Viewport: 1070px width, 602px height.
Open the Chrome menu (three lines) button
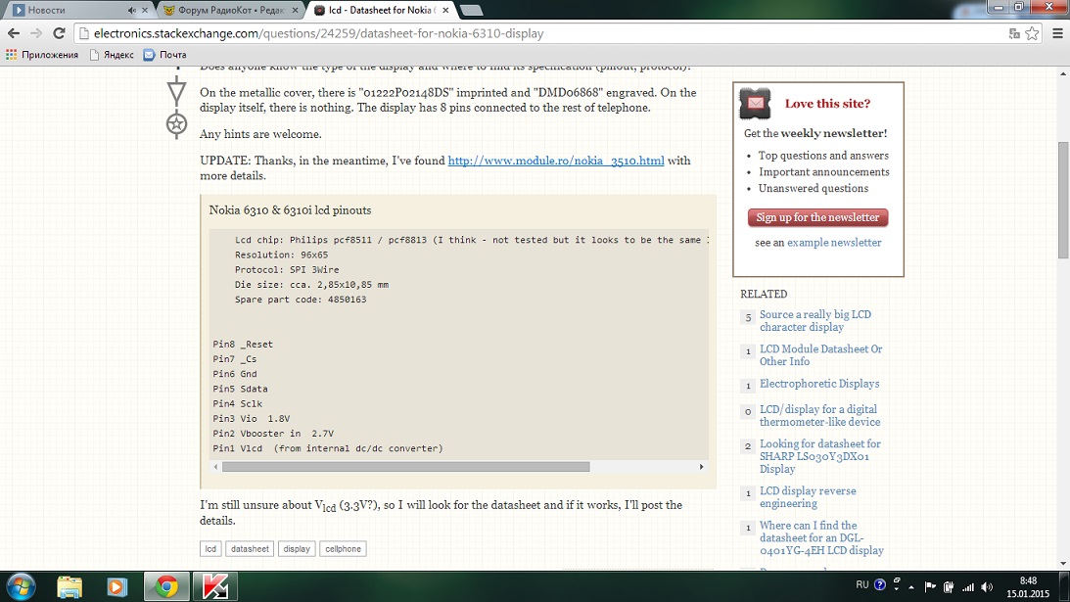pos(1057,33)
